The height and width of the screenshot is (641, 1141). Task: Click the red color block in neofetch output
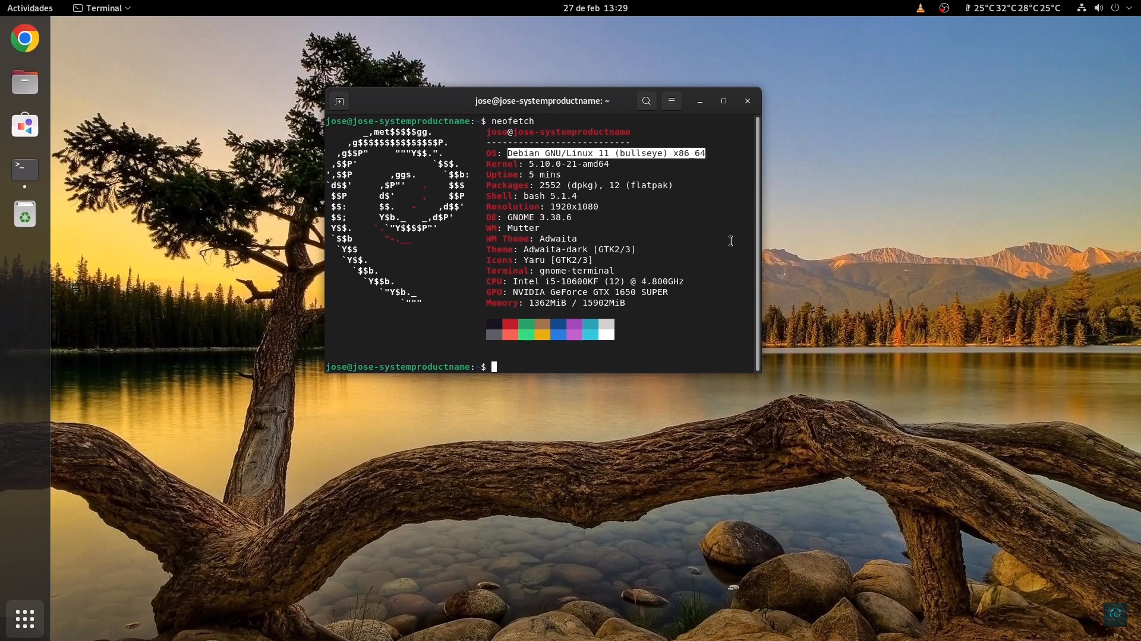click(510, 324)
